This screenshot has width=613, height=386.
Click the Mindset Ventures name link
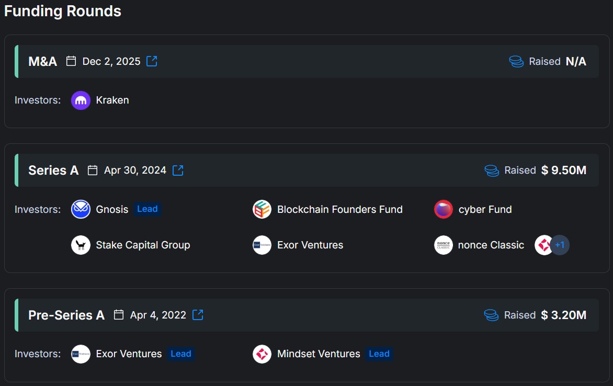coord(319,354)
